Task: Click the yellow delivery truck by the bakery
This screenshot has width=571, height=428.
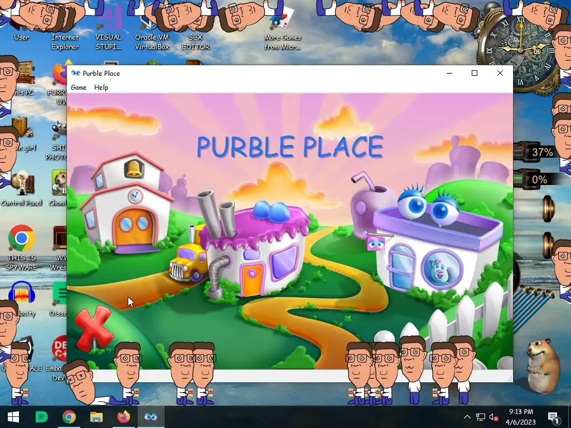Action: coord(187,264)
